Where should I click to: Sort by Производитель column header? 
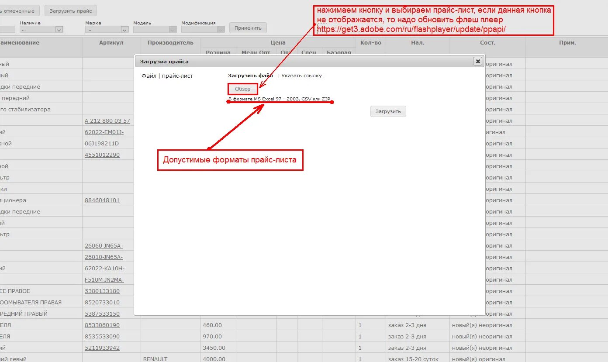[x=170, y=43]
